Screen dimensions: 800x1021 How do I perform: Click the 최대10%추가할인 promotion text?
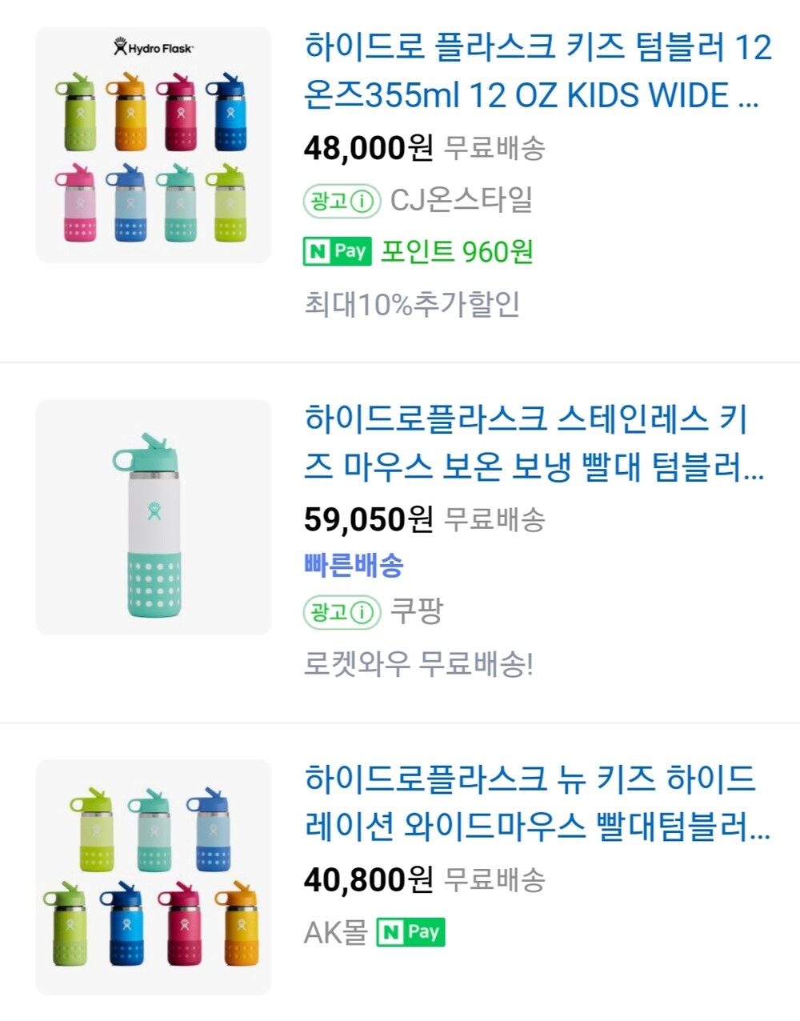coord(412,304)
